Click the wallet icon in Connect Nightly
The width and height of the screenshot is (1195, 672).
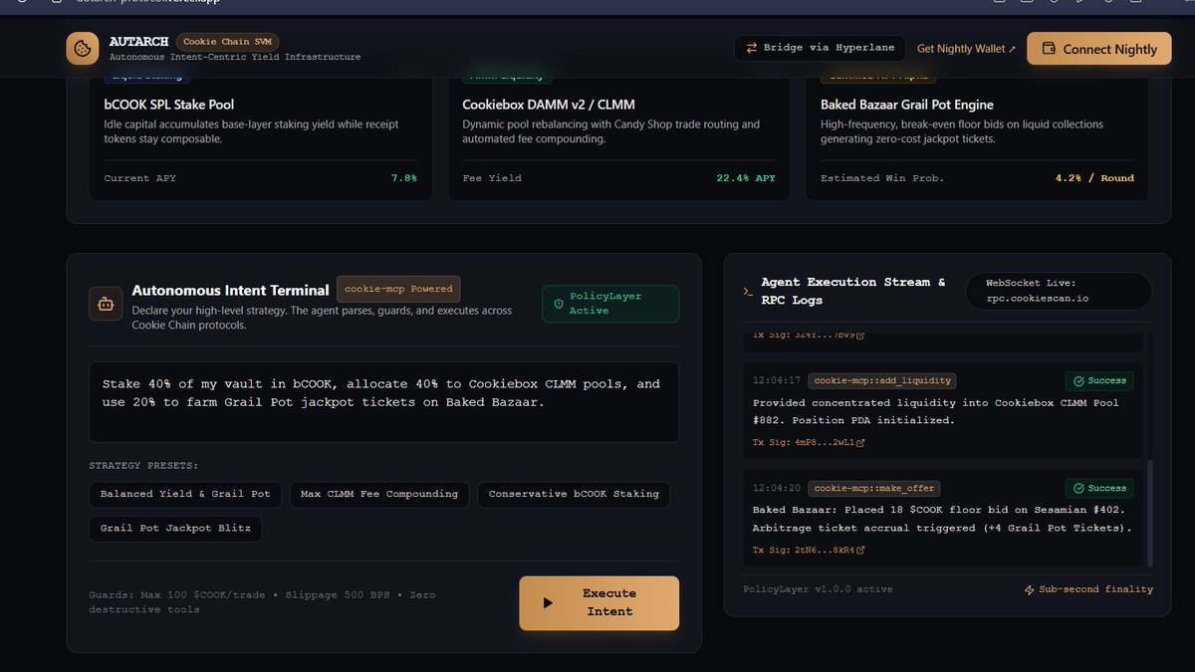click(1048, 49)
